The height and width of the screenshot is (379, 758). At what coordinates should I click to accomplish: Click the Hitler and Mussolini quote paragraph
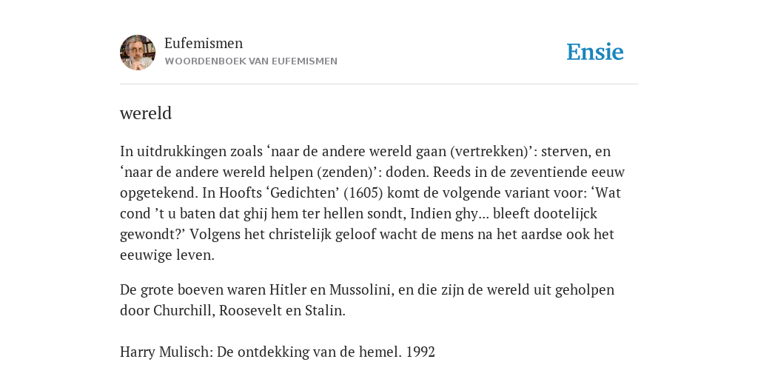point(367,300)
